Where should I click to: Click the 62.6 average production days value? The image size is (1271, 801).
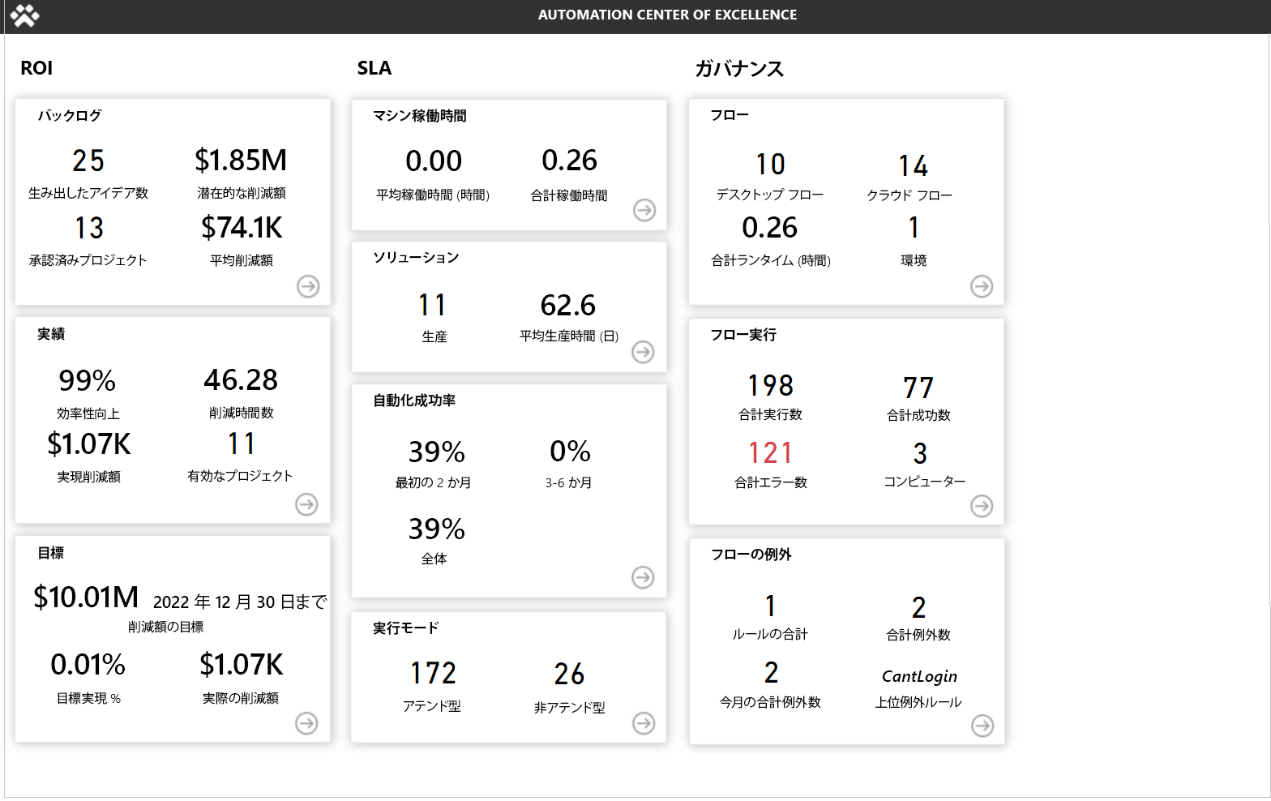click(x=568, y=306)
